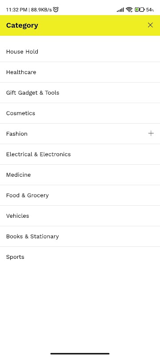Tap the bottom home gesture bar
The height and width of the screenshot is (357, 160).
click(x=80, y=353)
